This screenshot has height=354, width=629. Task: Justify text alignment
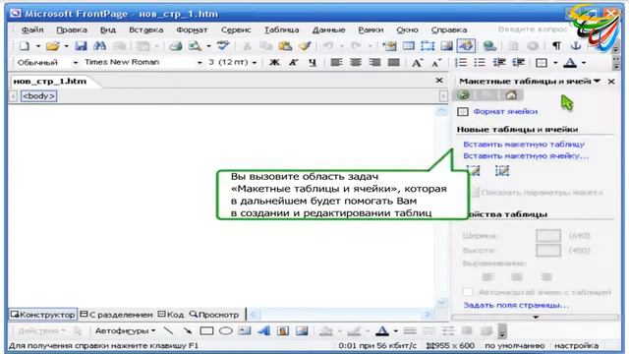(394, 63)
